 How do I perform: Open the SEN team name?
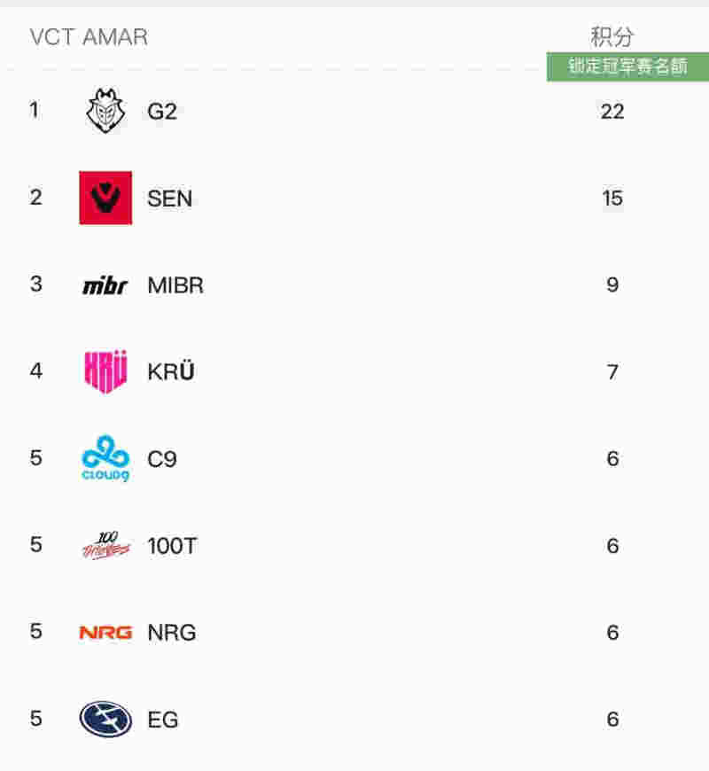click(x=169, y=199)
